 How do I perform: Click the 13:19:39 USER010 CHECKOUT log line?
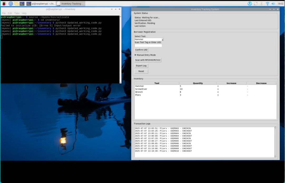tap(163, 151)
